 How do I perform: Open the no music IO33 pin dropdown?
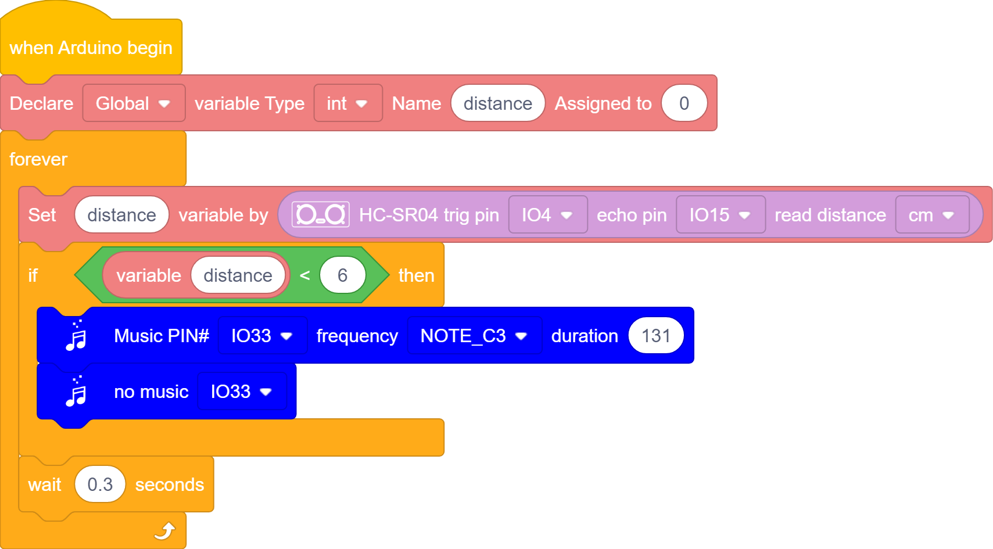(242, 391)
